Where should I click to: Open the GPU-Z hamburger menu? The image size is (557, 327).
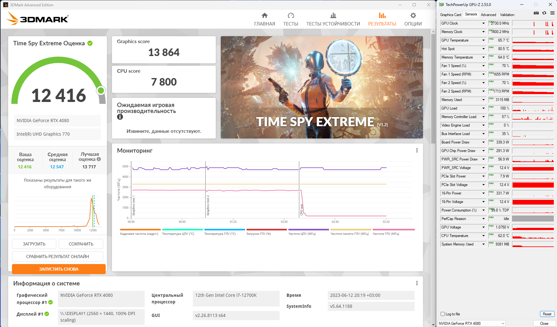click(552, 13)
